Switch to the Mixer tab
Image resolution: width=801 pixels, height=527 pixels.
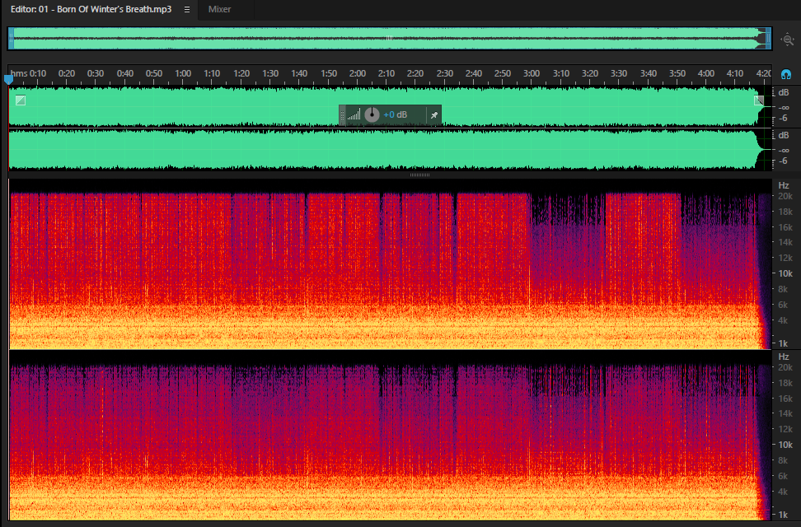coord(220,9)
